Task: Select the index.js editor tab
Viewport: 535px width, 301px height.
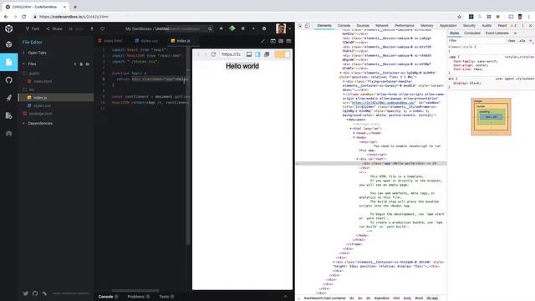Action: click(x=181, y=41)
